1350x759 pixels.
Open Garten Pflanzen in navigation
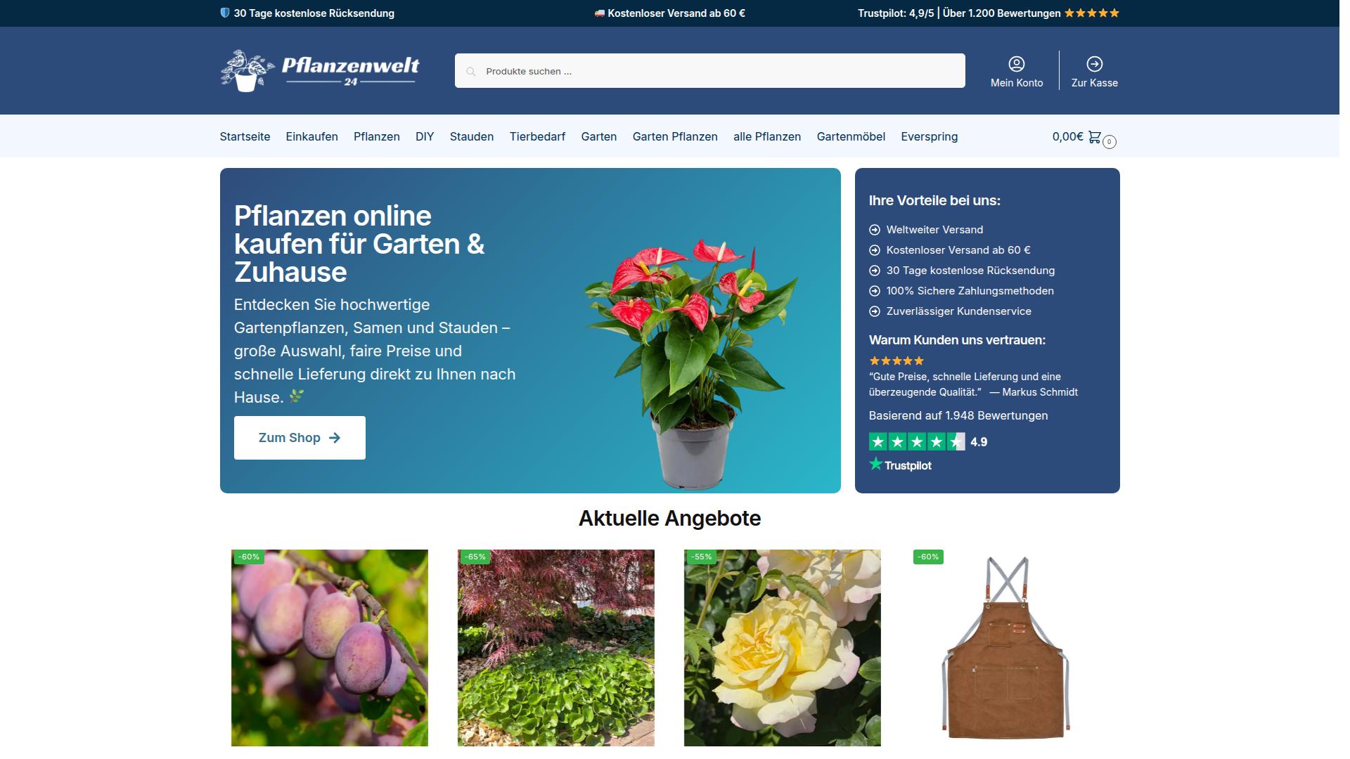(x=675, y=136)
